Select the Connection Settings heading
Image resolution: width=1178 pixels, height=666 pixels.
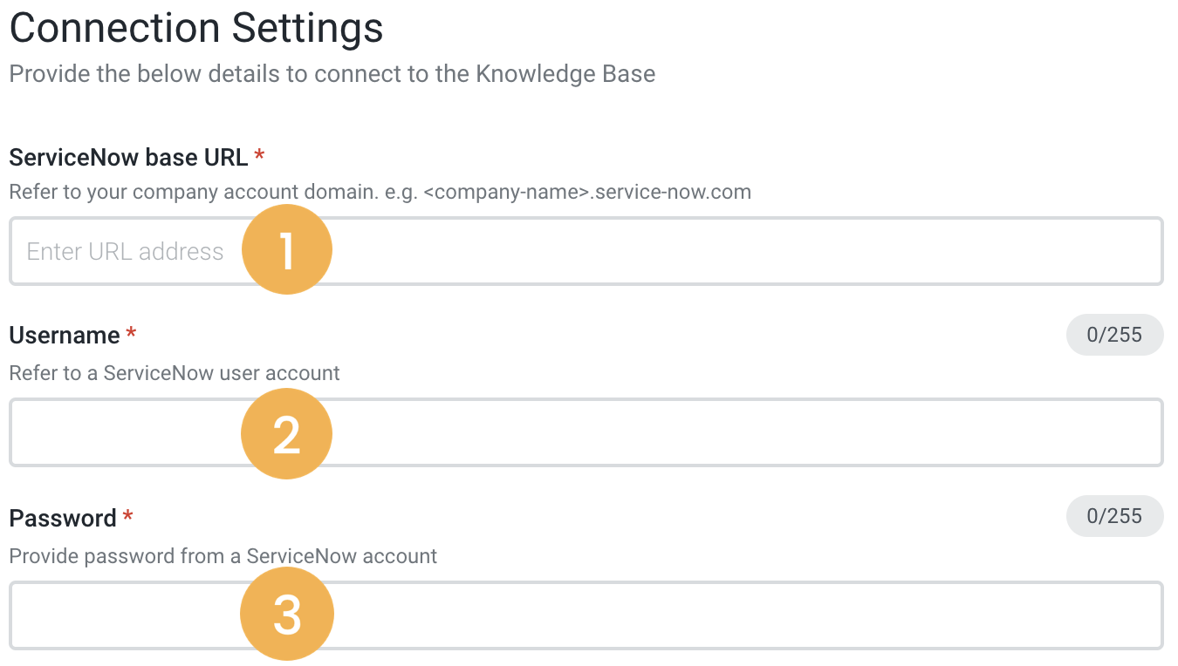195,28
